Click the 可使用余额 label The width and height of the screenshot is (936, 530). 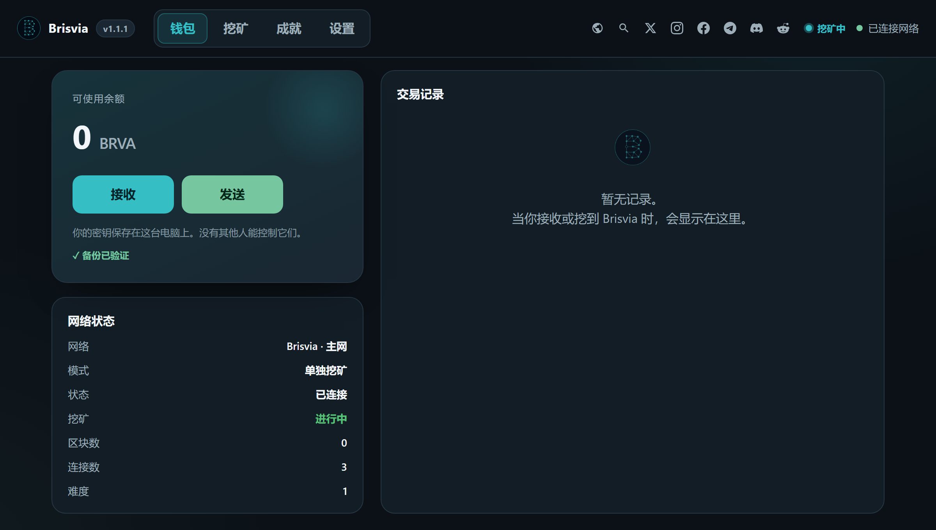coord(98,99)
